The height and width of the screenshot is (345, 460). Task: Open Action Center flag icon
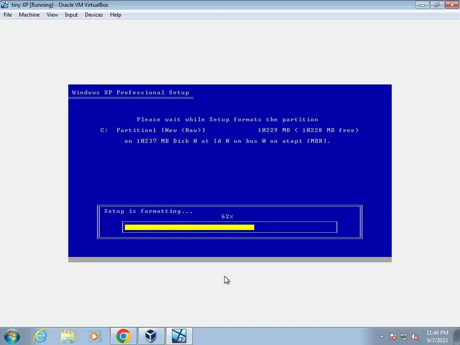pos(393,336)
